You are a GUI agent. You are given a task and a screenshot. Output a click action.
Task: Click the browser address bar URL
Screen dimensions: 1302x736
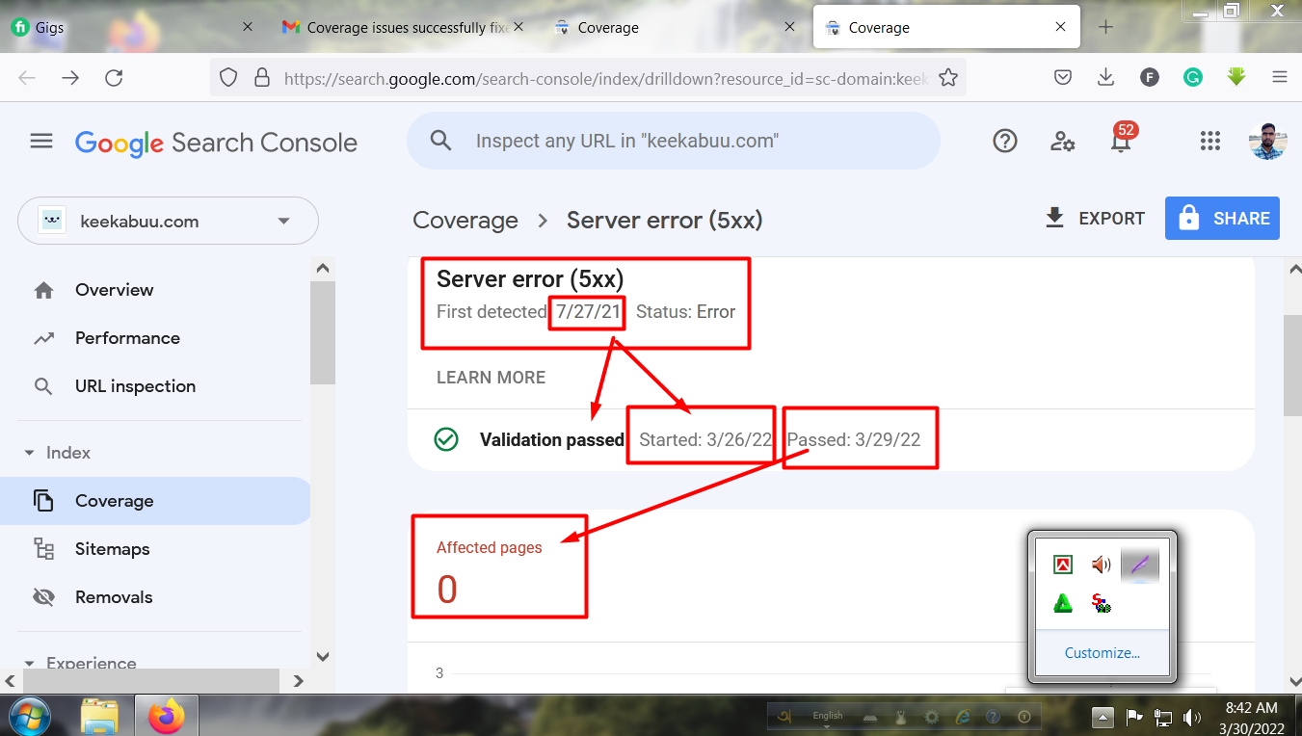click(605, 78)
